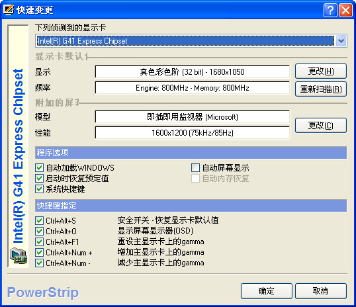
Task: Uncheck the Ctrl+Alt+O OSD hotkey
Action: point(40,231)
